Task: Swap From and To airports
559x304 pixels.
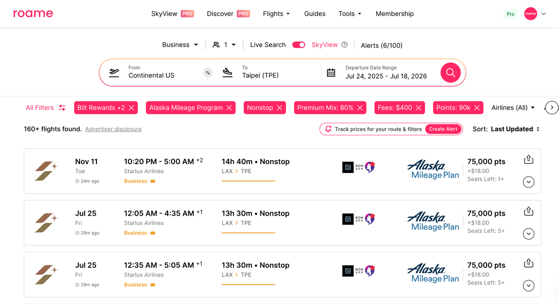Action: [208, 73]
